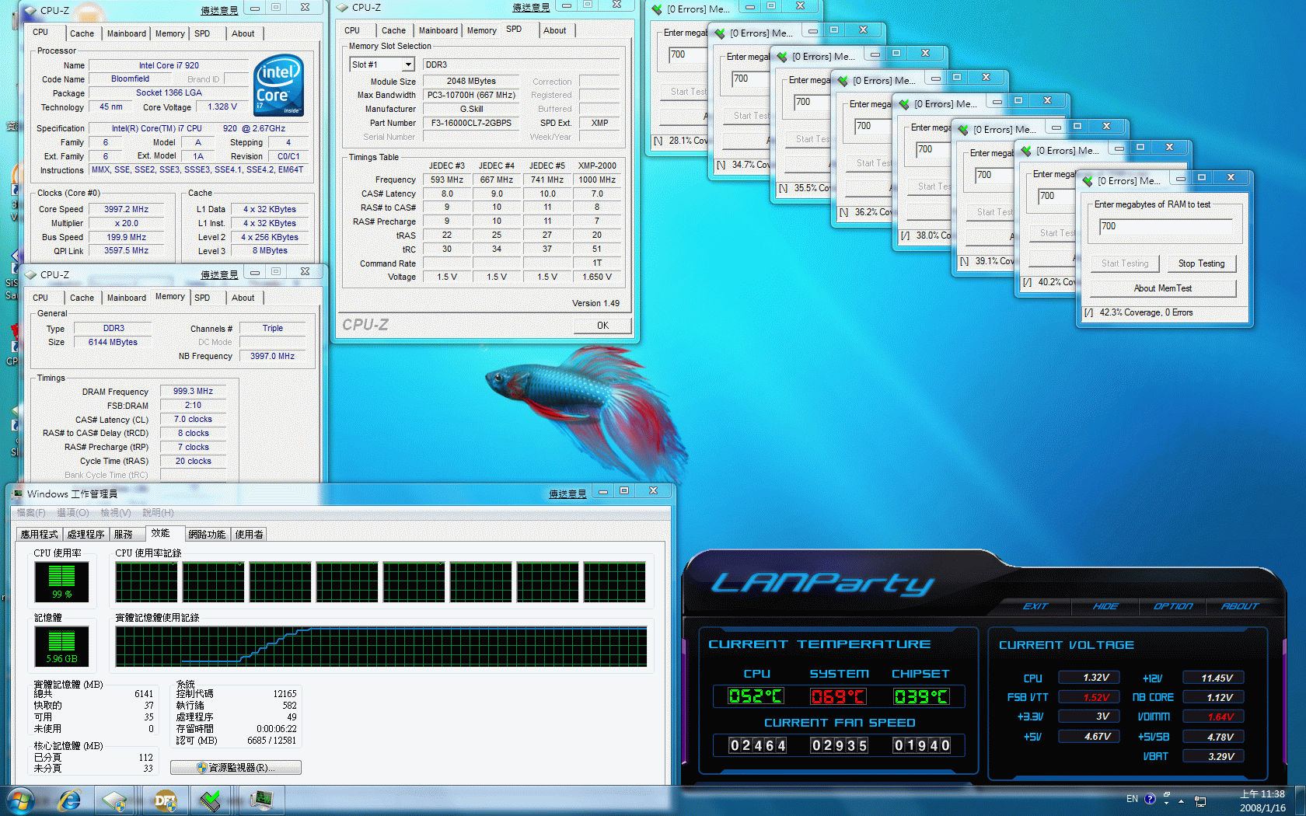Select 網路功能 tab in Task Manager
Viewport: 1306px width, 816px height.
pyautogui.click(x=207, y=534)
